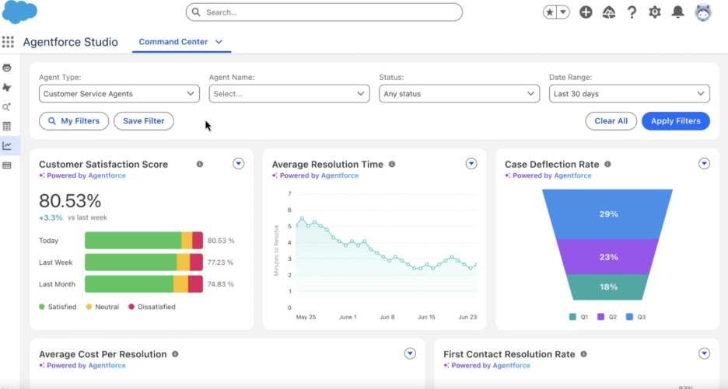Open the favorites list dropdown arrow
Screen dimensions: 728x389
coord(562,12)
